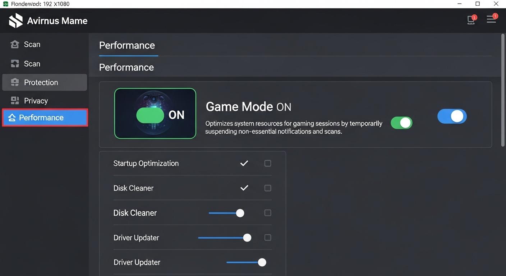Viewport: 506px width, 276px height.
Task: Click the Privacy icon in sidebar
Action: 15,101
